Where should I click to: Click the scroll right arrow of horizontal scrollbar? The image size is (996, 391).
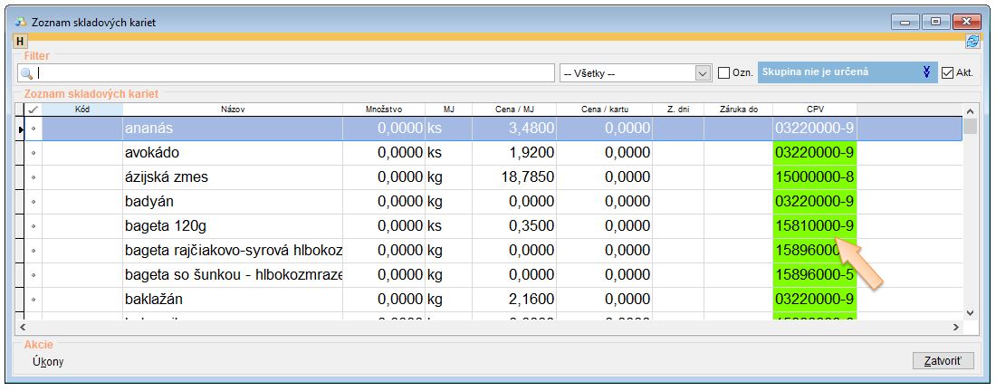click(x=954, y=327)
